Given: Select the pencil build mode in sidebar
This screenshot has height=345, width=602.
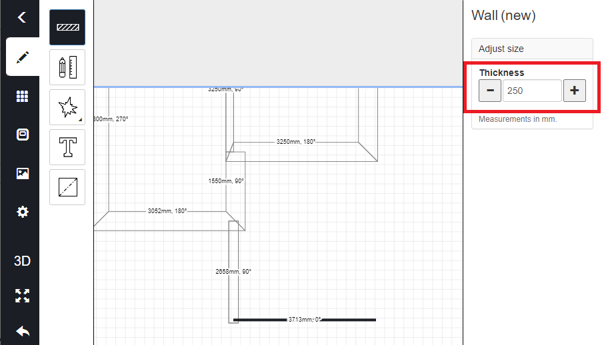Looking at the screenshot, I should pos(22,57).
